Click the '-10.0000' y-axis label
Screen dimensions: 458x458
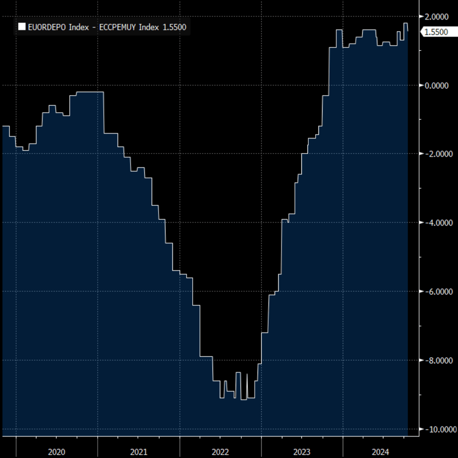coord(440,429)
